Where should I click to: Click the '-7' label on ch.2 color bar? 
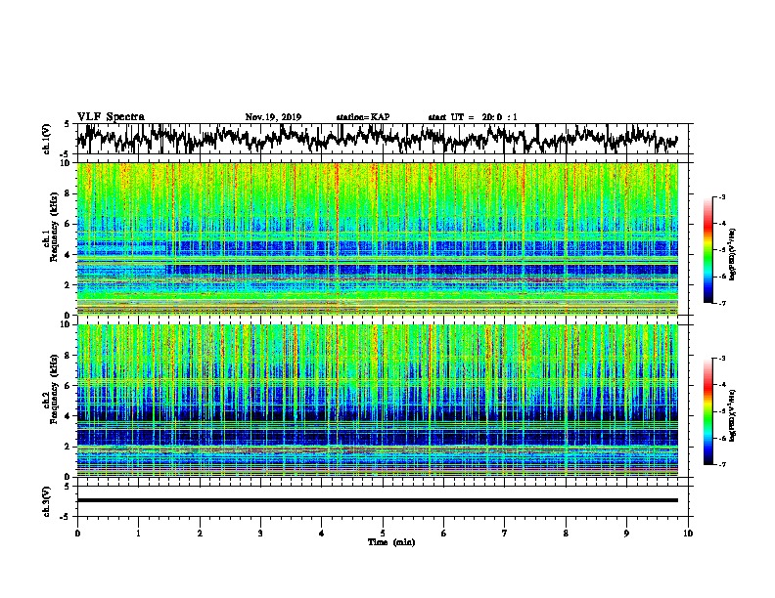coord(721,465)
